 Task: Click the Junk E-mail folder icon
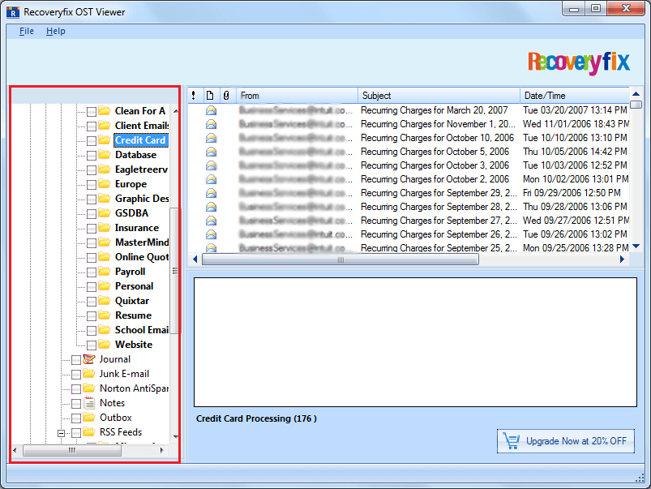click(89, 374)
